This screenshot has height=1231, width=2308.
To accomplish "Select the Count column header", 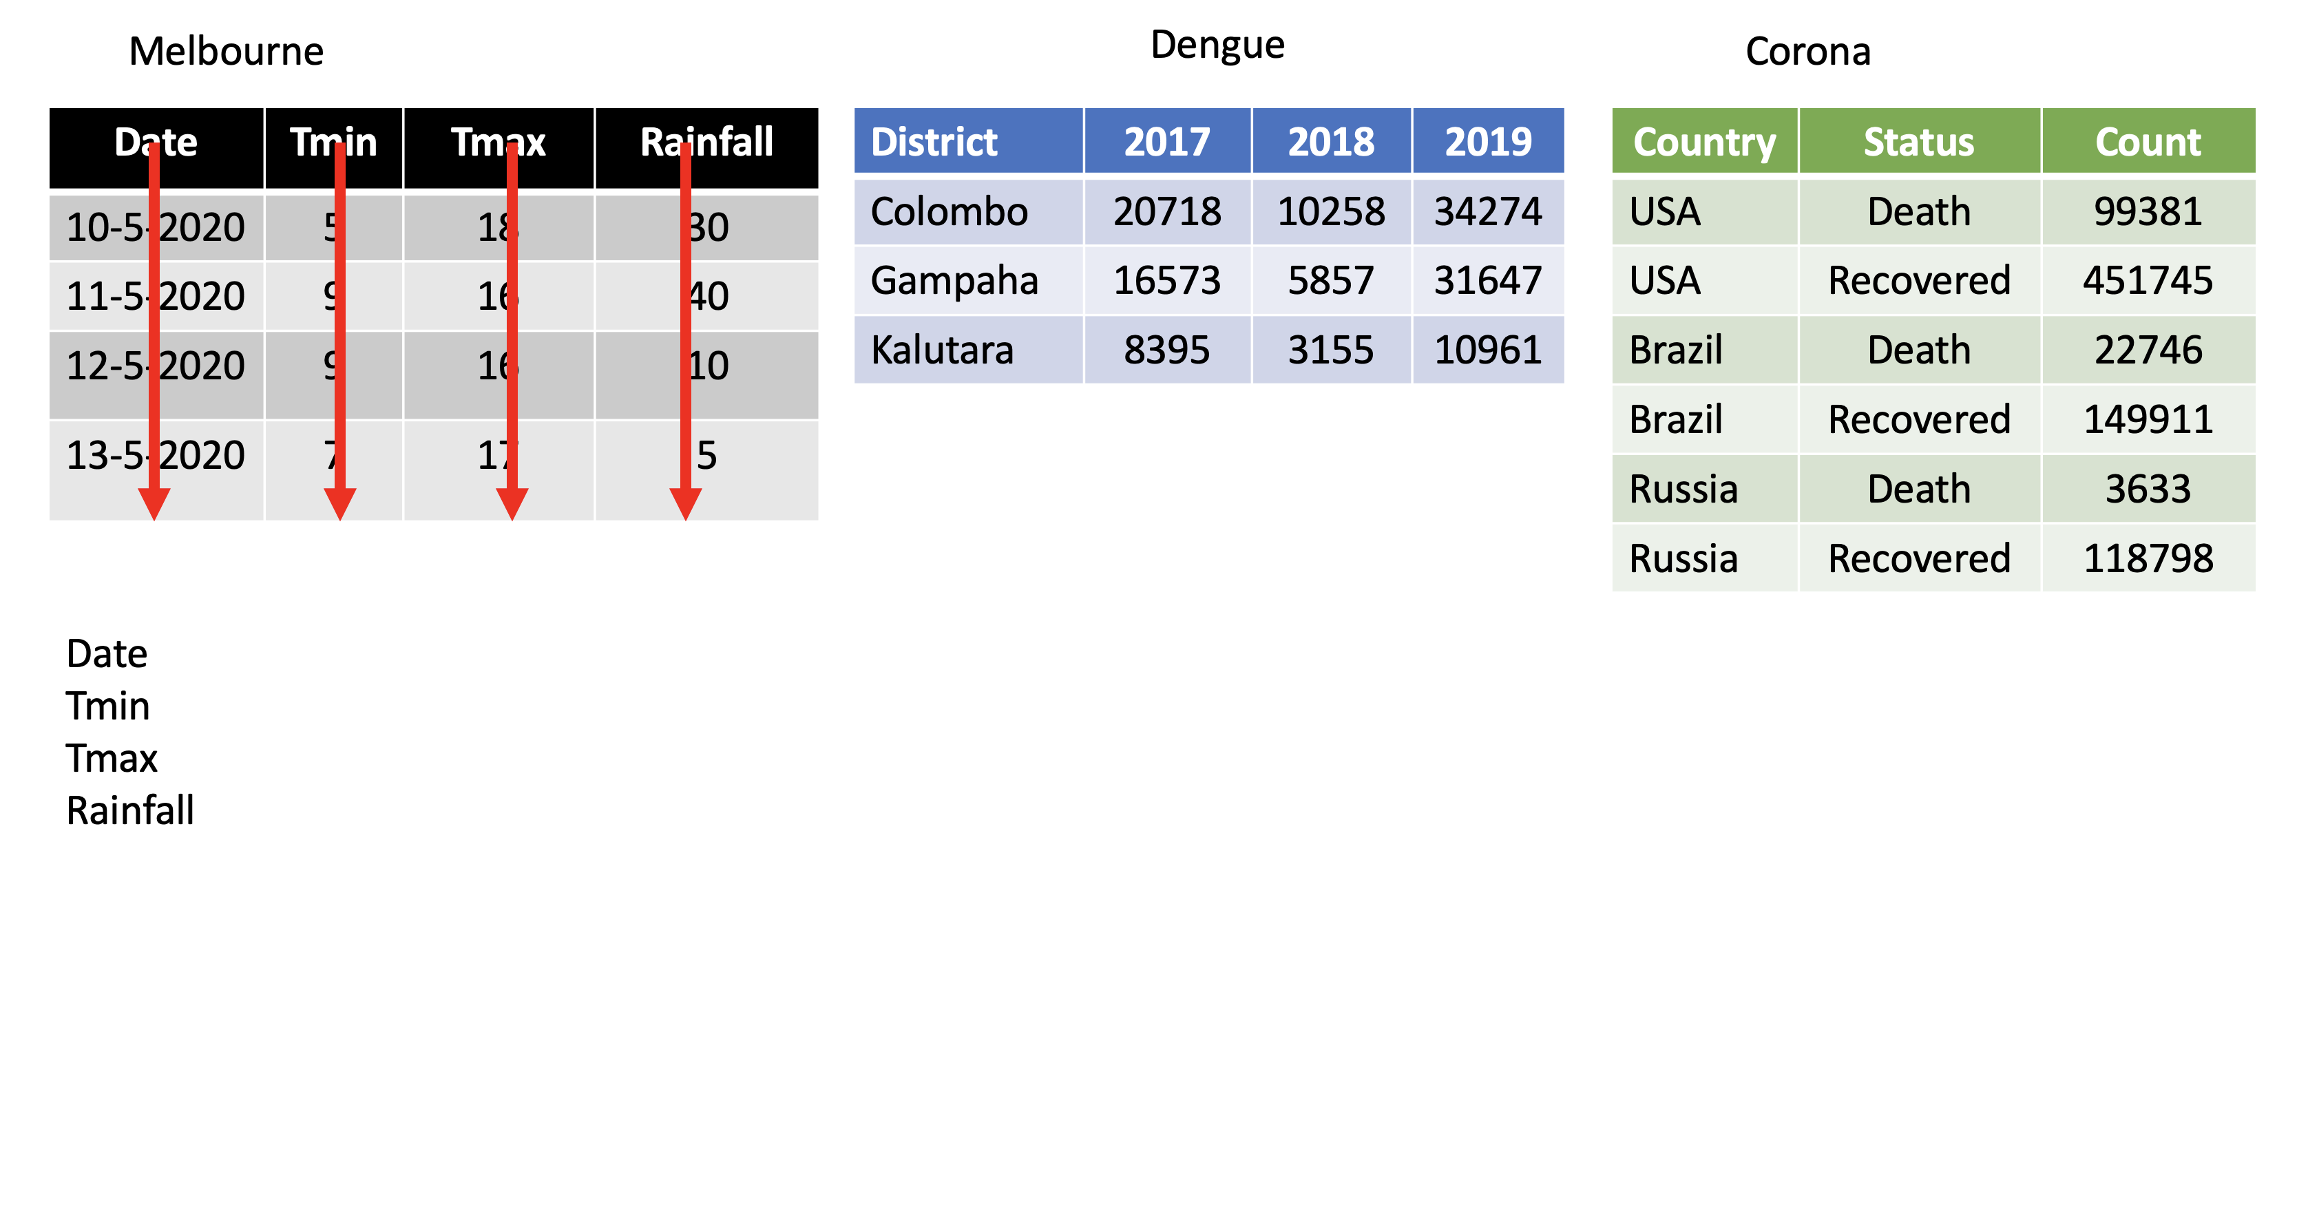I will [2148, 142].
